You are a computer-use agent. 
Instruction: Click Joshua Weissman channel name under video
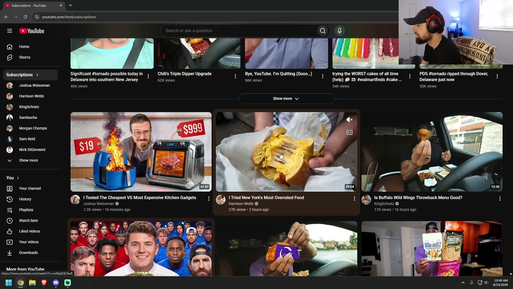point(99,204)
